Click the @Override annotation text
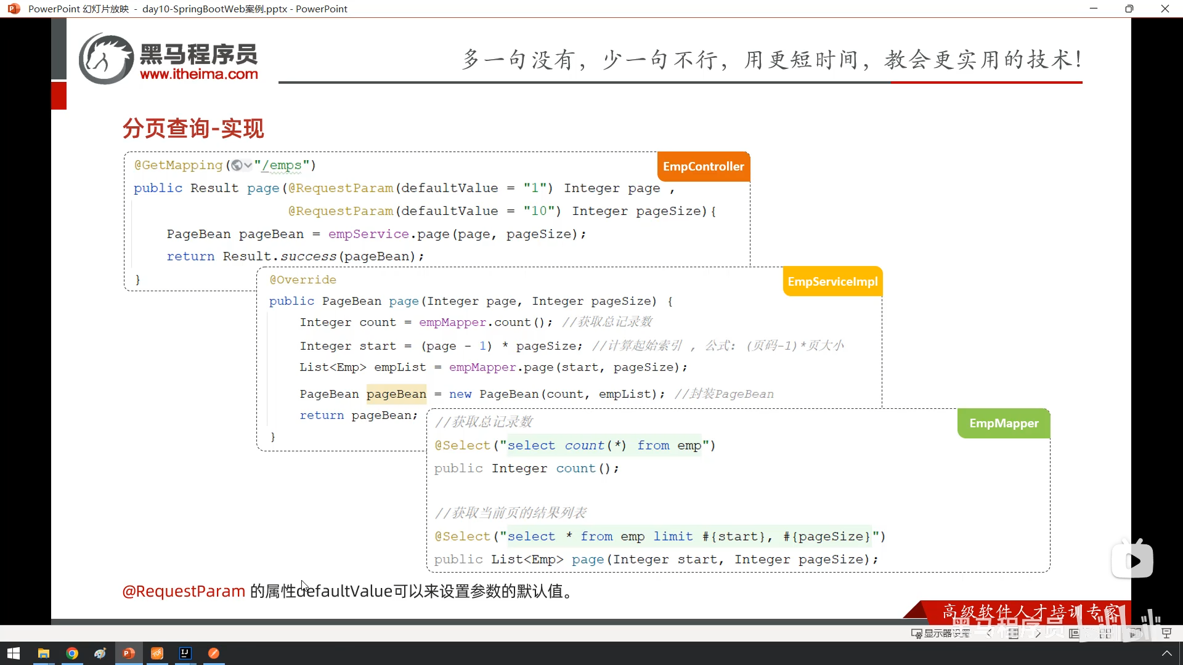1183x665 pixels. click(303, 280)
